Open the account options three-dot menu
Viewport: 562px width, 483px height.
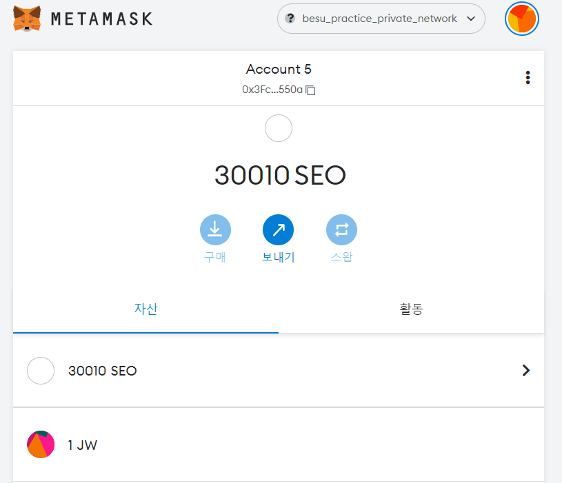(528, 77)
